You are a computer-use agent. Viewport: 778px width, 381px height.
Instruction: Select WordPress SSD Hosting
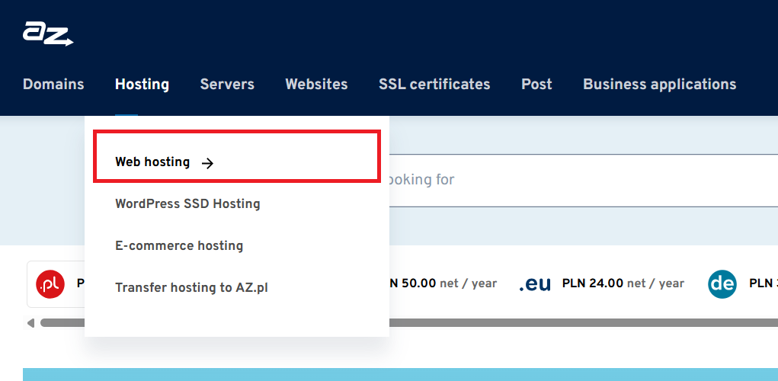tap(187, 204)
